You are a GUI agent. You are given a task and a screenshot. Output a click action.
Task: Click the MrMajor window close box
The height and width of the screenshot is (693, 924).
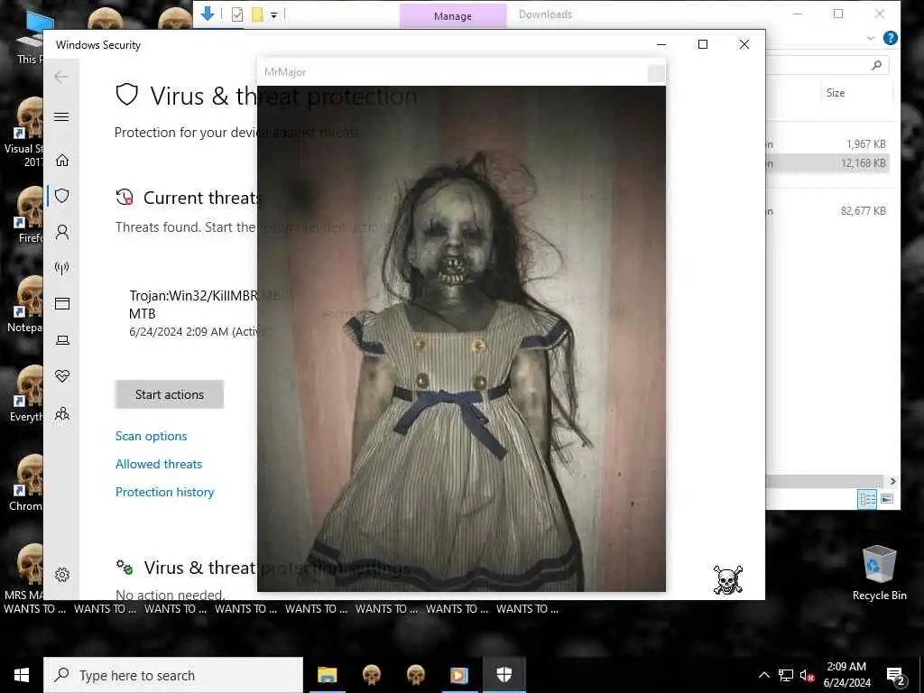pyautogui.click(x=656, y=74)
